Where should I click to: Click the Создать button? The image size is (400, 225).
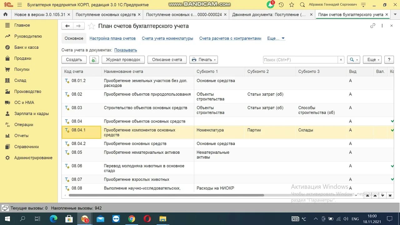pyautogui.click(x=74, y=60)
